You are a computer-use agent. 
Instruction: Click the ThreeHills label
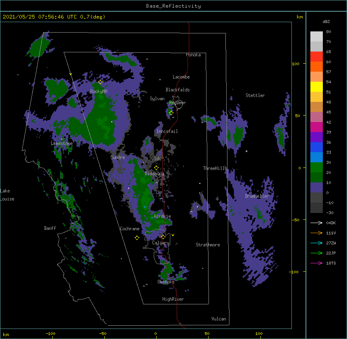pos(215,168)
